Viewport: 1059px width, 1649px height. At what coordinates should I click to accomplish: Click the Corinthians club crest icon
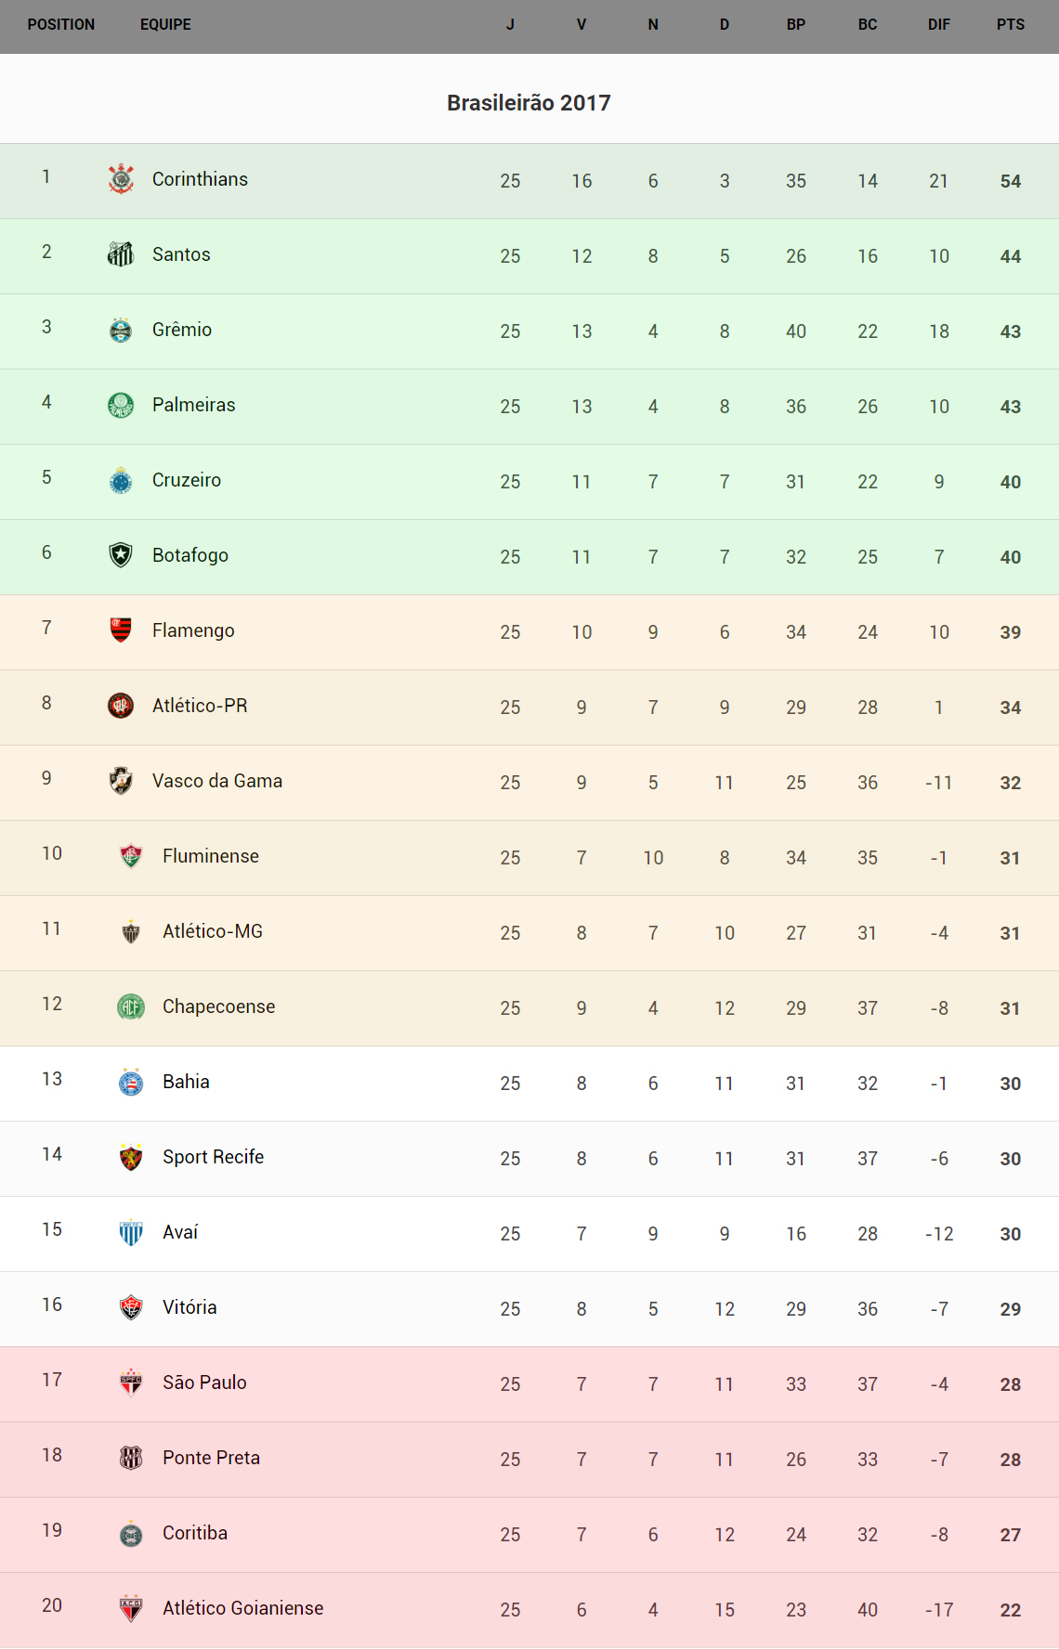(121, 179)
